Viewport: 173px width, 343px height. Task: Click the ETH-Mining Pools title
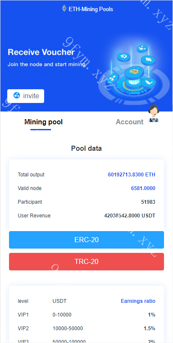click(x=91, y=9)
